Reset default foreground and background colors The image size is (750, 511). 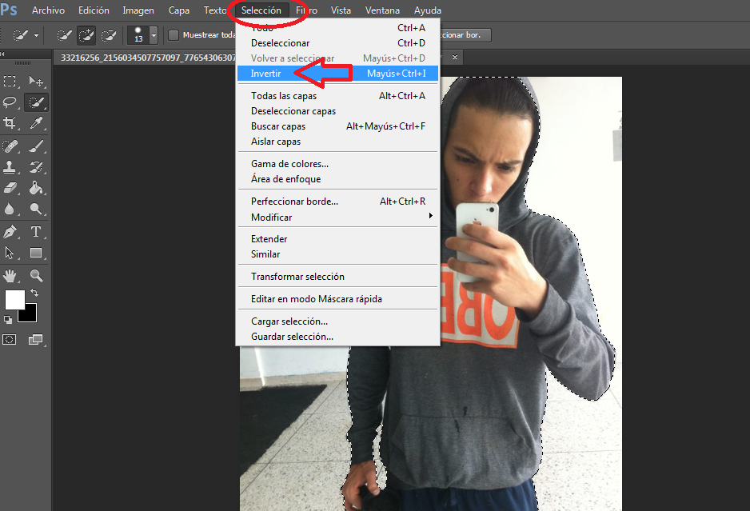[8, 319]
